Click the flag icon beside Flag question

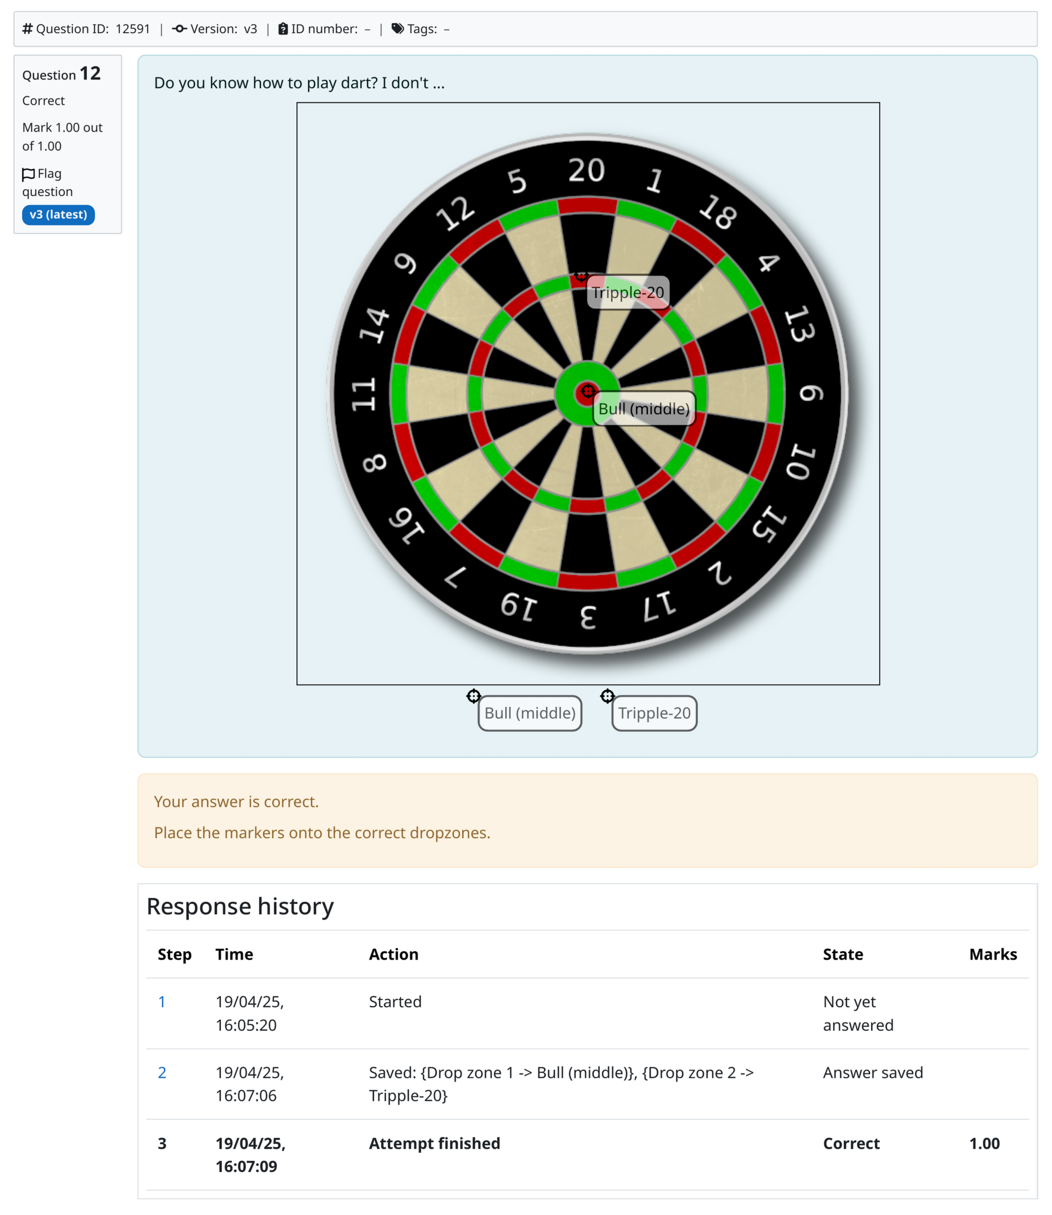point(28,174)
